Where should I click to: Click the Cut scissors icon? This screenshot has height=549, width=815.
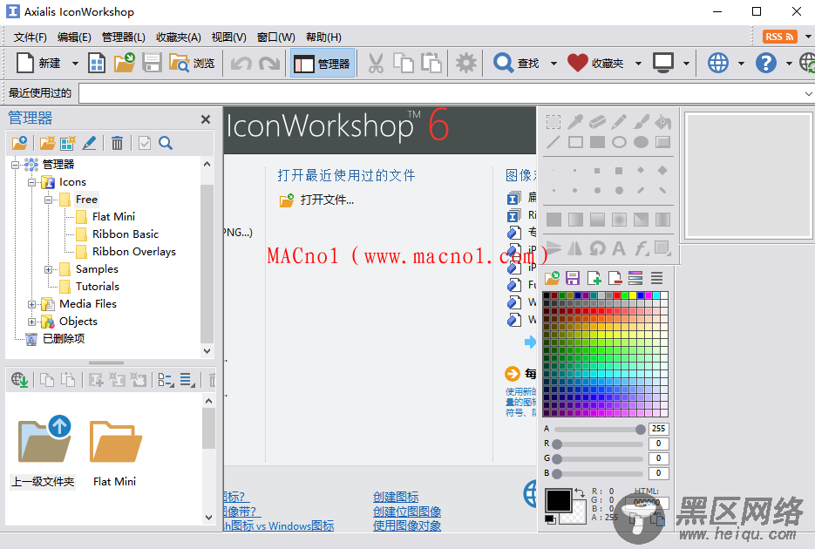click(376, 64)
